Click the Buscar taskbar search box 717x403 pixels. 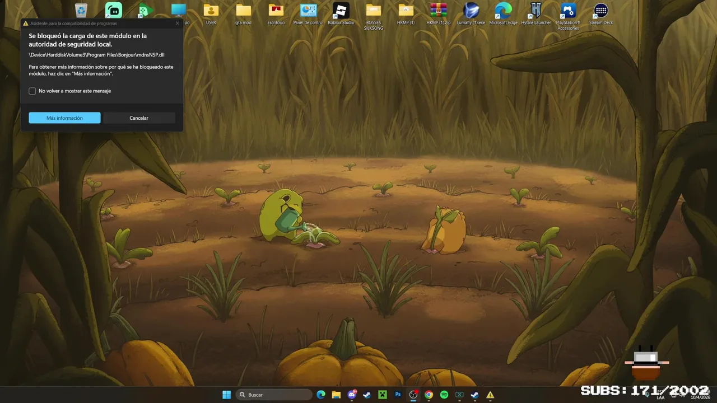point(274,395)
